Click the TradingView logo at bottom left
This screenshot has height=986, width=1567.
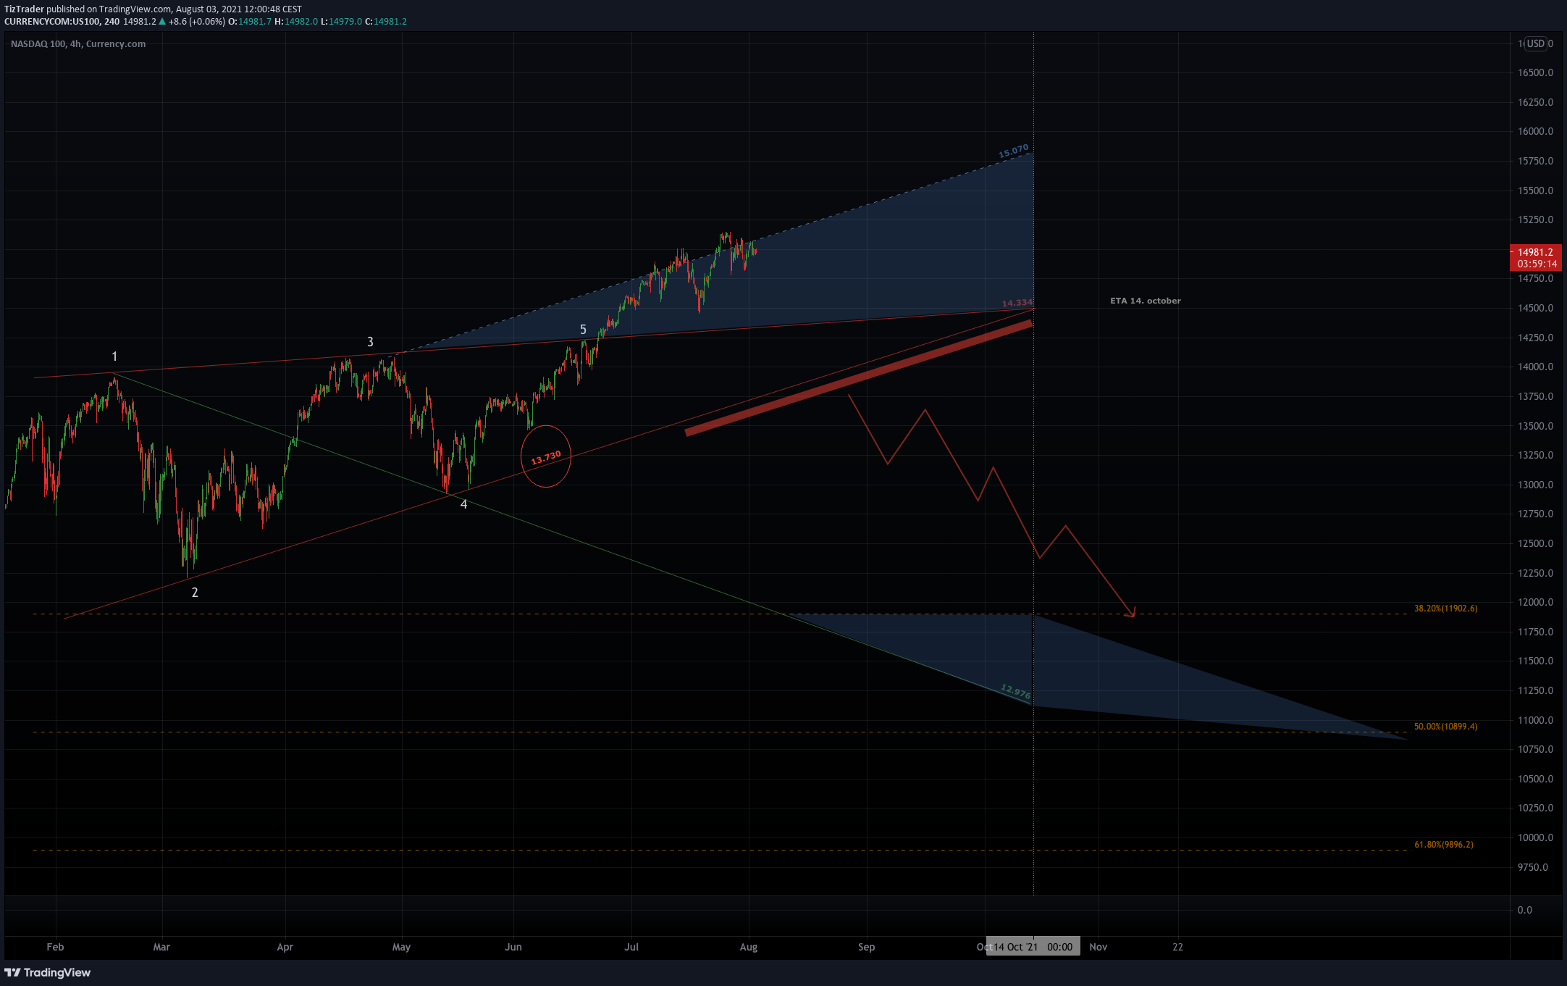pos(48,972)
